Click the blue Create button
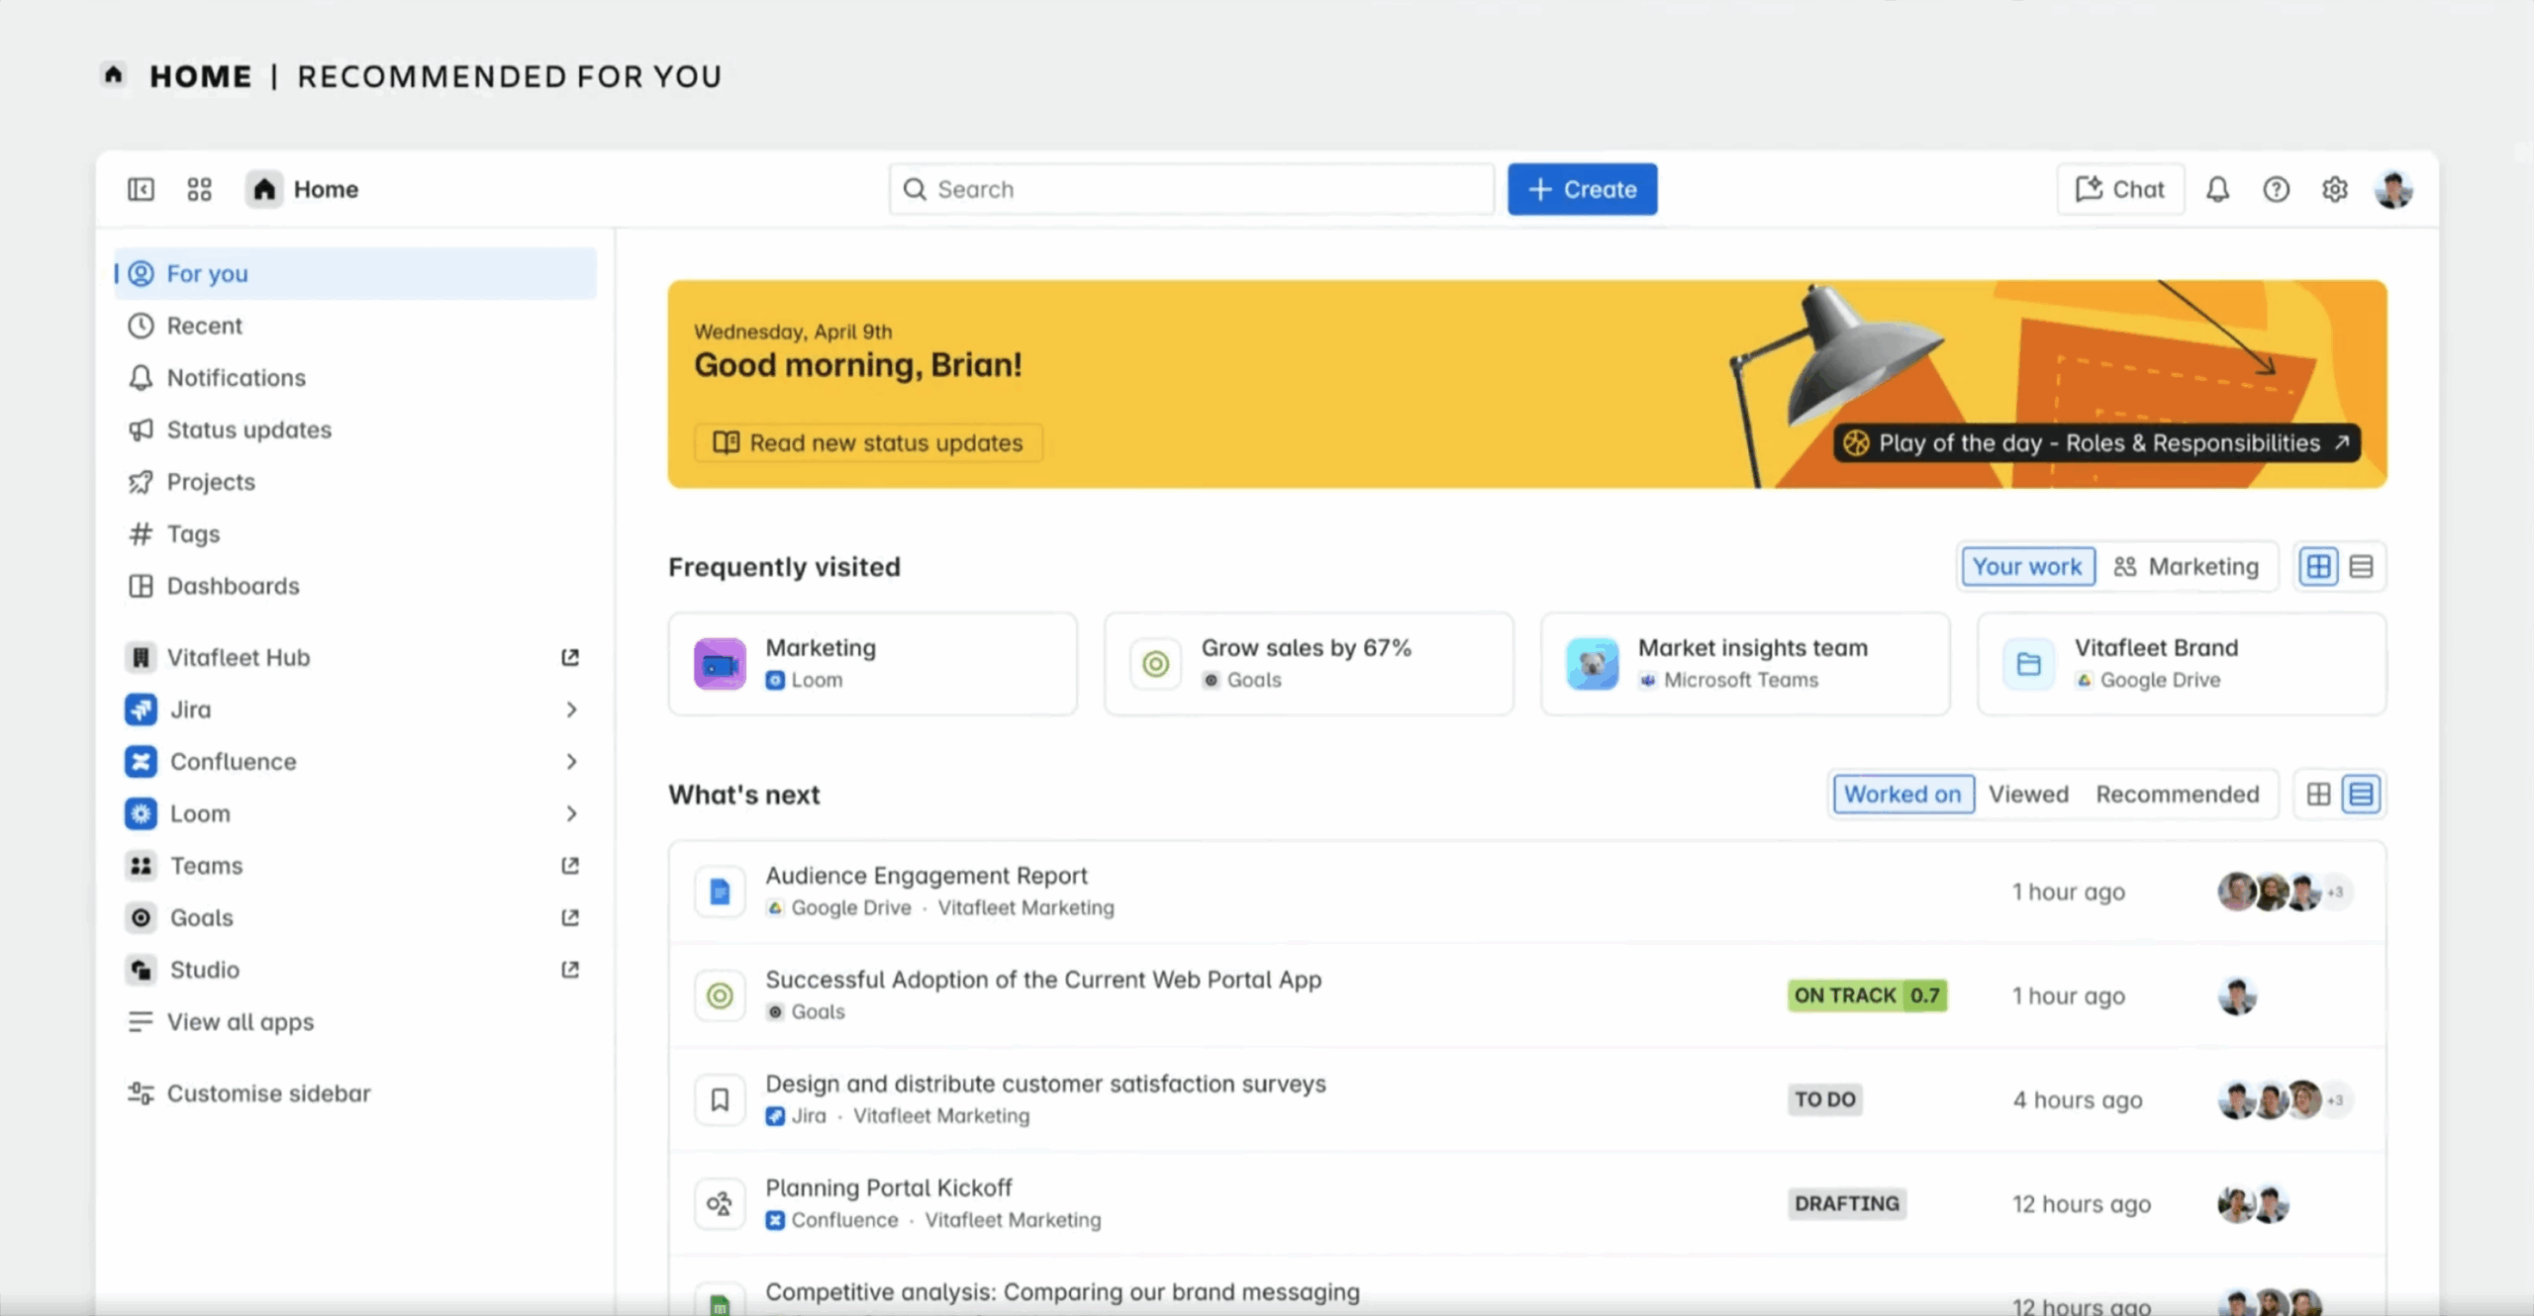The height and width of the screenshot is (1316, 2534). click(x=1582, y=189)
